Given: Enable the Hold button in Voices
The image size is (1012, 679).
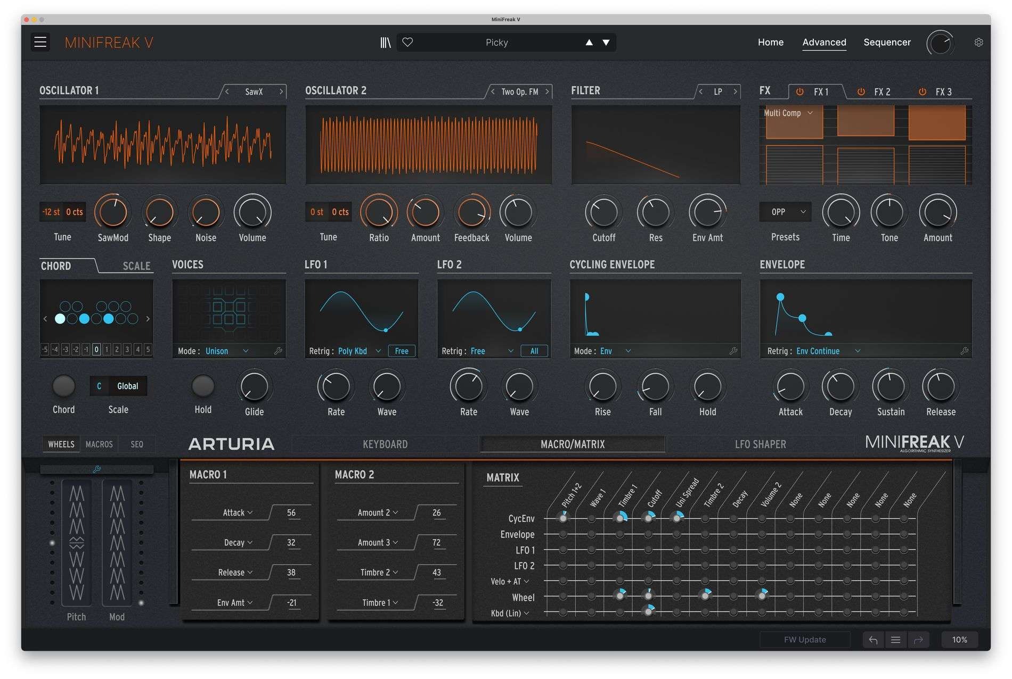Looking at the screenshot, I should click(x=203, y=386).
